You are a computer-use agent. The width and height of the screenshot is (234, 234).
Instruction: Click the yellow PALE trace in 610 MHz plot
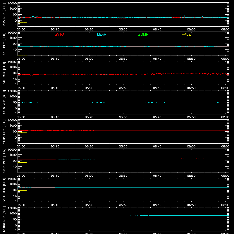coord(22,83)
